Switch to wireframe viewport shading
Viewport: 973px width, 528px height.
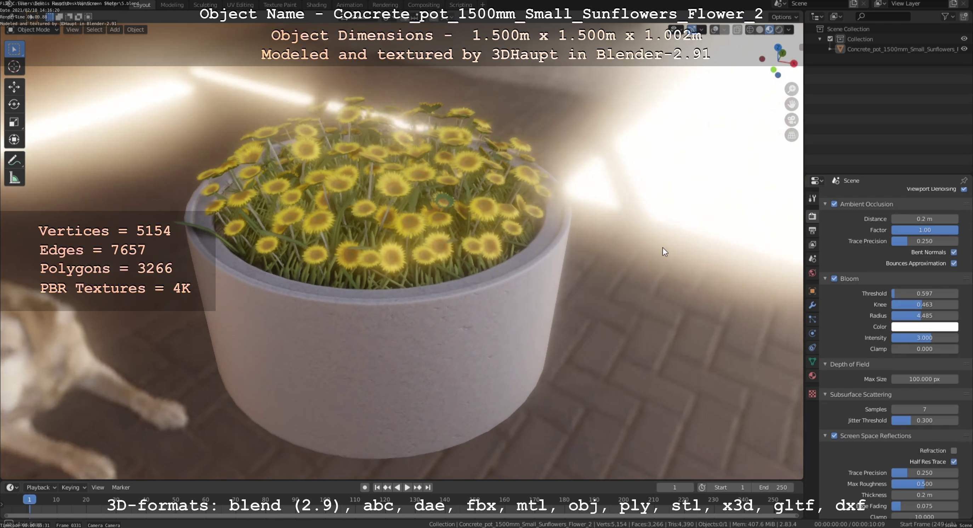pos(750,29)
